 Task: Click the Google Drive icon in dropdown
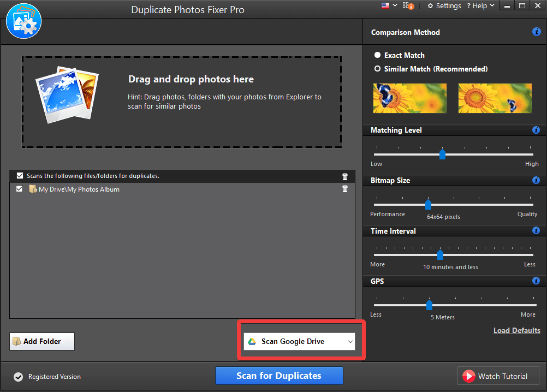coord(252,341)
